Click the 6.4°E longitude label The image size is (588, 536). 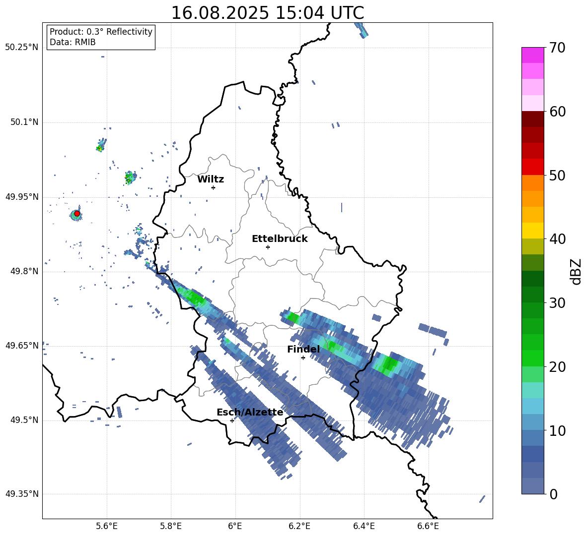coord(364,526)
